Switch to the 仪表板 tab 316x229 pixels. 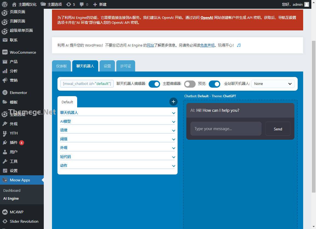pos(62,66)
